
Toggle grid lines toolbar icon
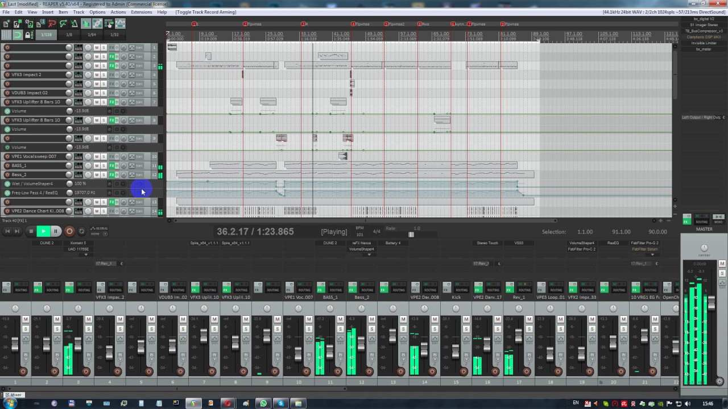pos(6,35)
